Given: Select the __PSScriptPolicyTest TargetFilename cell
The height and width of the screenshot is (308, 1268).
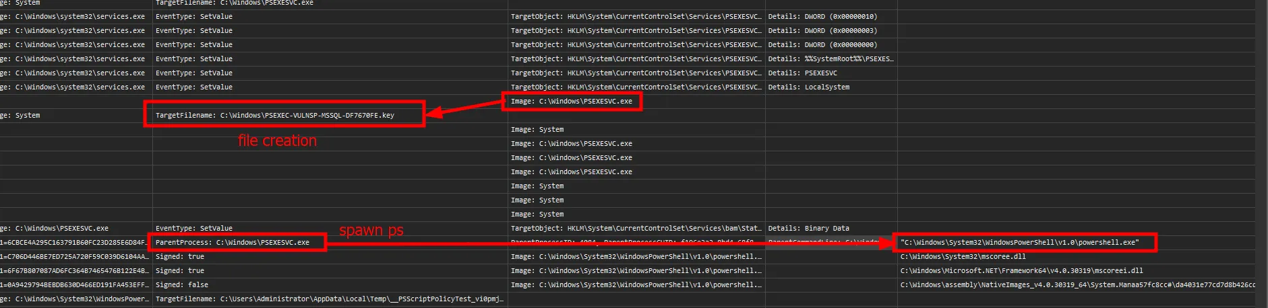Looking at the screenshot, I should (x=329, y=299).
